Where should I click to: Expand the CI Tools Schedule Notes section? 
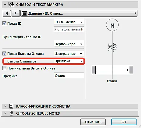[x=5, y=113]
